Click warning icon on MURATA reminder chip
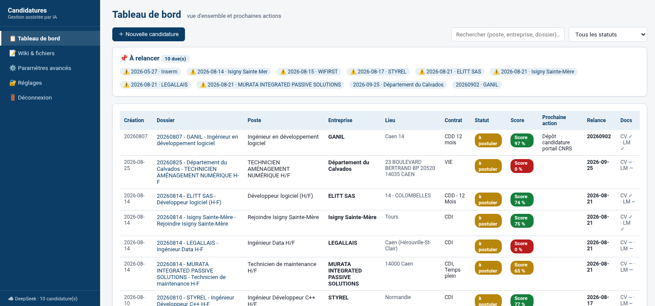The image size is (655, 306). click(203, 85)
